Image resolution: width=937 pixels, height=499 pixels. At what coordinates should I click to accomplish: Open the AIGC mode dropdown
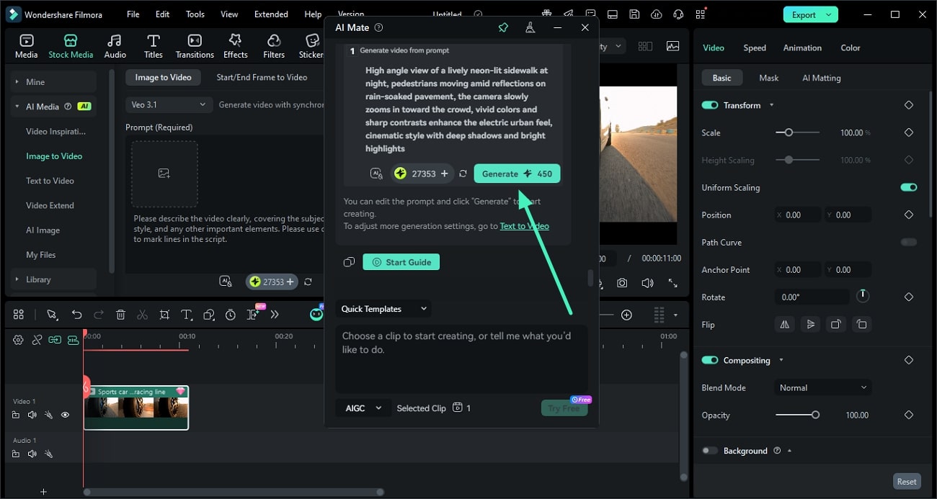click(x=363, y=408)
